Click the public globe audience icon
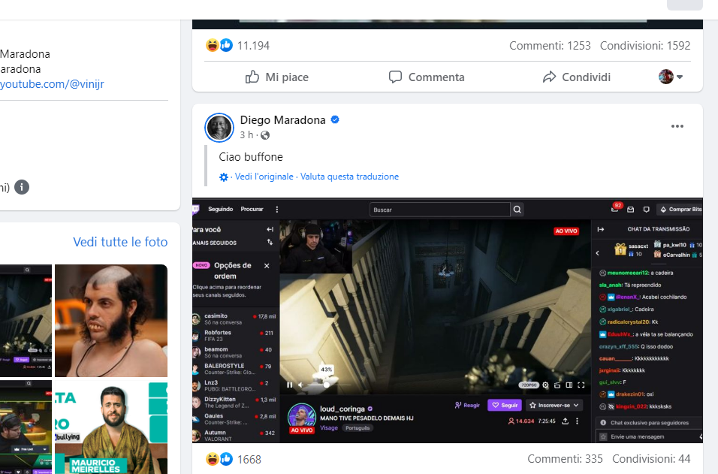Image resolution: width=718 pixels, height=474 pixels. 265,135
